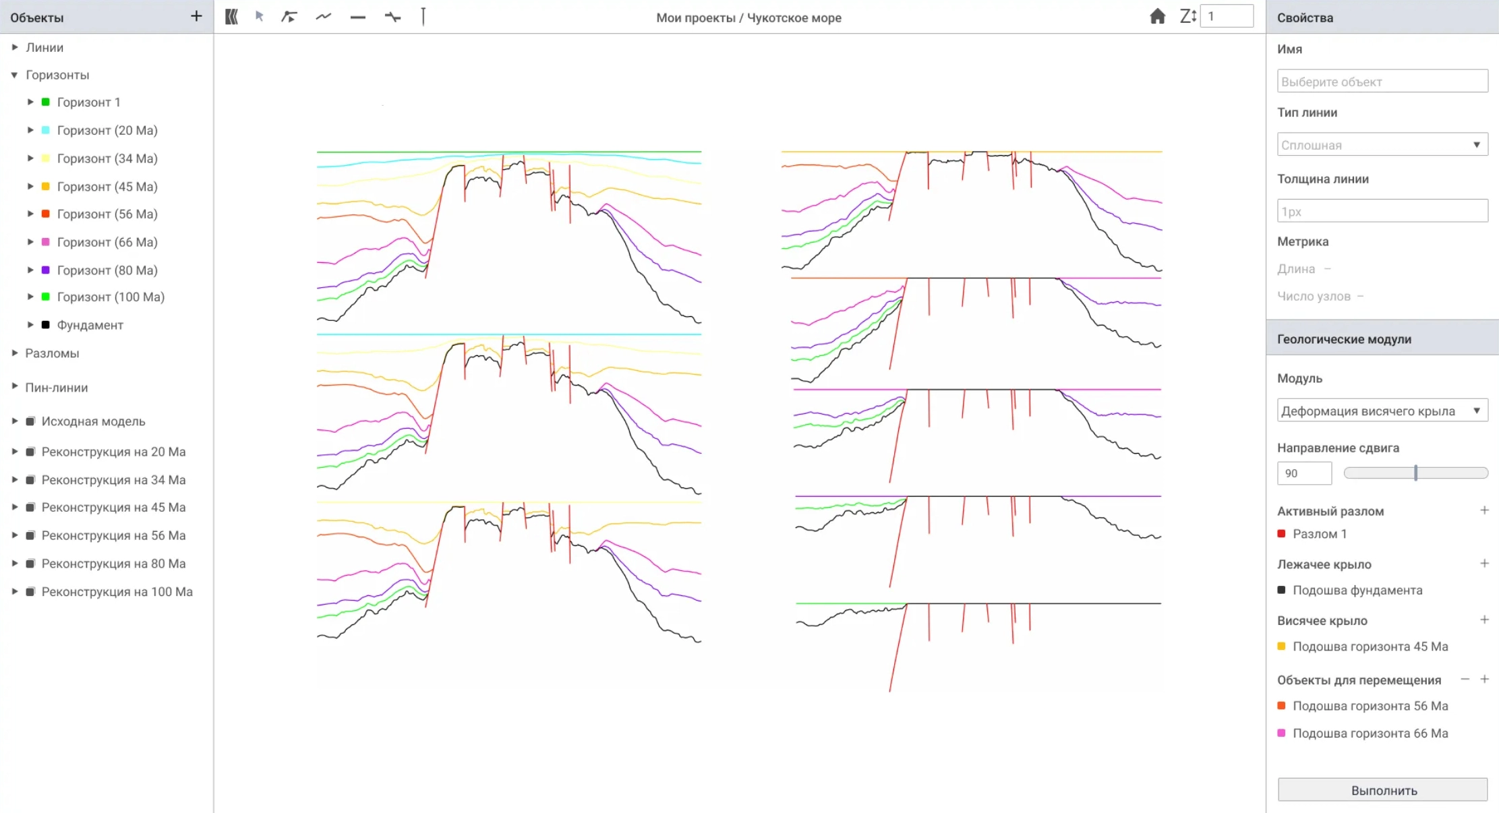Click red swatch of Горизонт (56 Ма)
Viewport: 1499px width, 813px height.
(46, 214)
